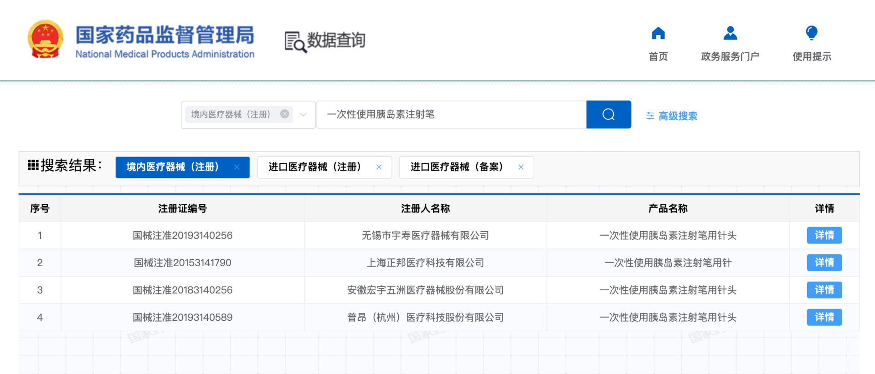
Task: Click the advanced search filter icon
Action: (650, 116)
